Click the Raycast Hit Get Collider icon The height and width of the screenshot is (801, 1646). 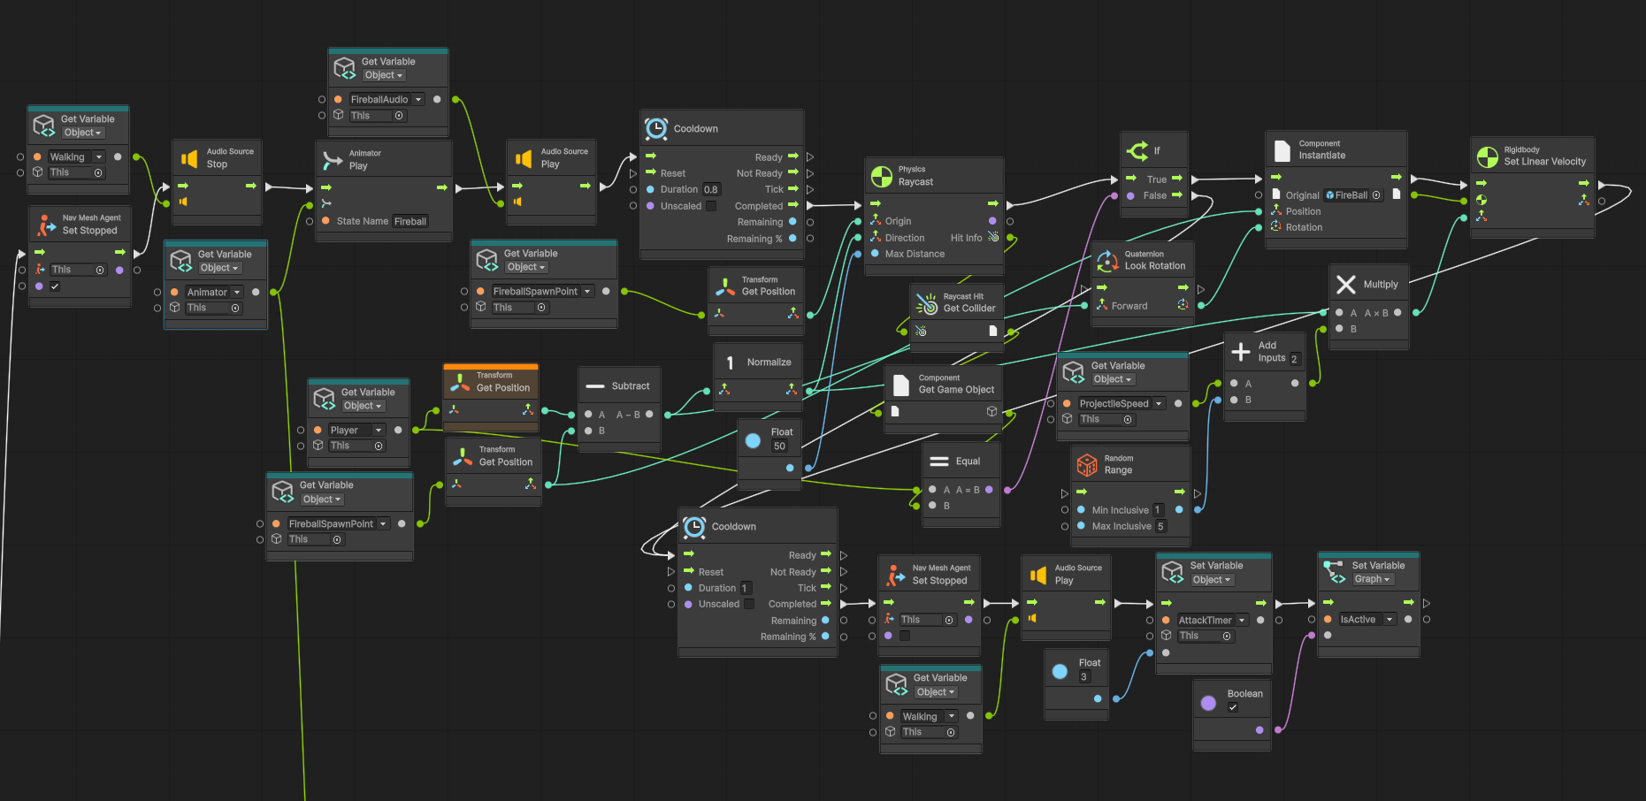pos(927,303)
